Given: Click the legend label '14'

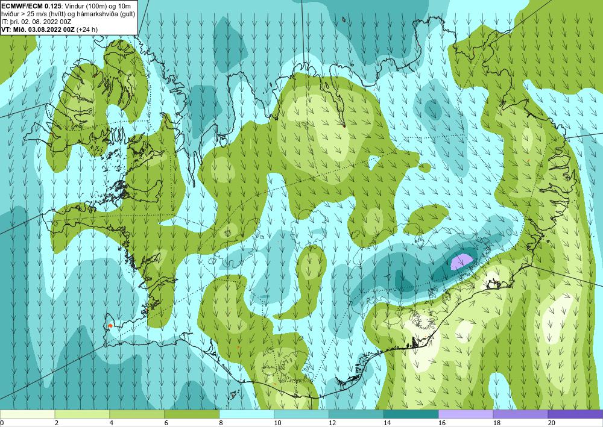Looking at the screenshot, I should 387,423.
